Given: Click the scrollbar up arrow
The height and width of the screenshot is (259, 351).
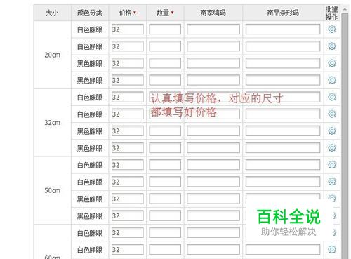Looking at the screenshot, I should coord(345,9).
